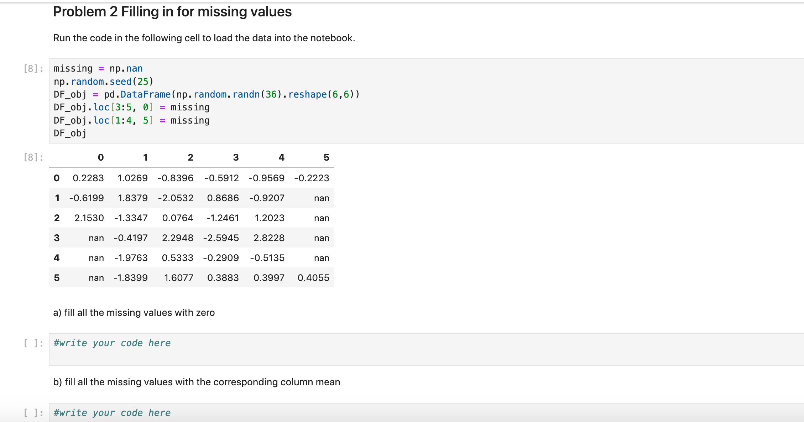Screen dimensions: 804x422
Task: Click column header 5 in the output table
Action: point(326,157)
